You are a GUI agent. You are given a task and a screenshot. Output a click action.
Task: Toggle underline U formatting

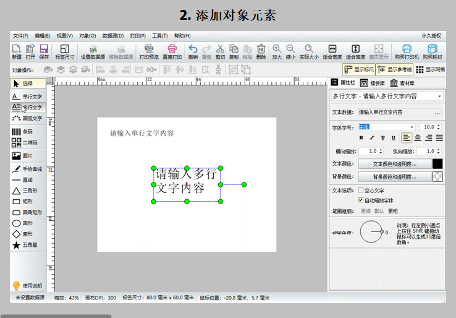[x=394, y=138]
